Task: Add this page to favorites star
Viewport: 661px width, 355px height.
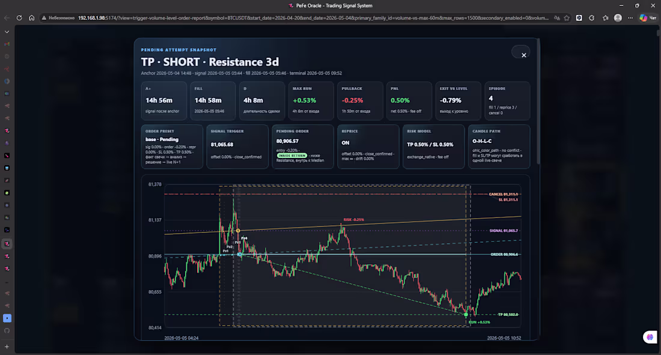Action: coord(567,18)
